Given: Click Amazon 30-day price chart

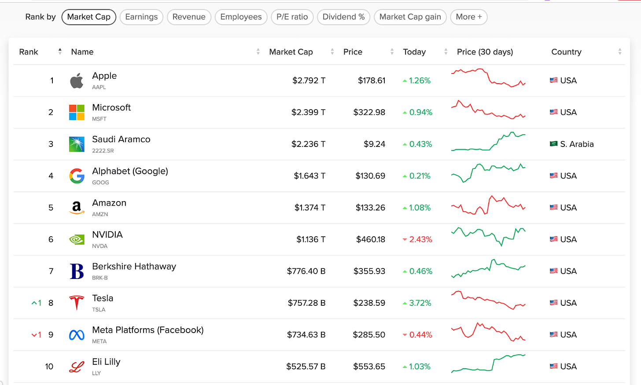Looking at the screenshot, I should click(488, 205).
